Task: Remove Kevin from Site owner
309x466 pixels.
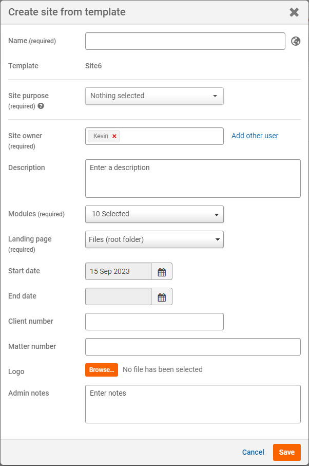Action: 114,136
